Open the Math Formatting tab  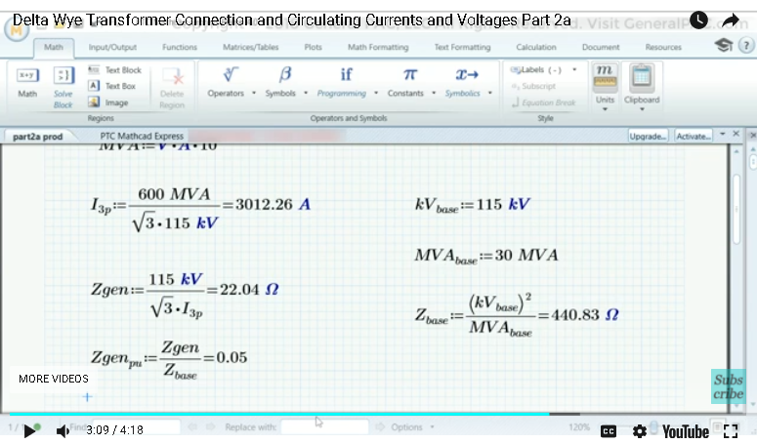coord(378,47)
